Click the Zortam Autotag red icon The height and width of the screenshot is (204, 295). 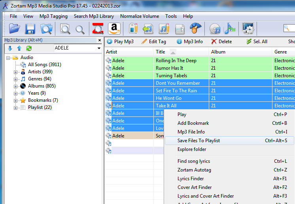coord(97,29)
